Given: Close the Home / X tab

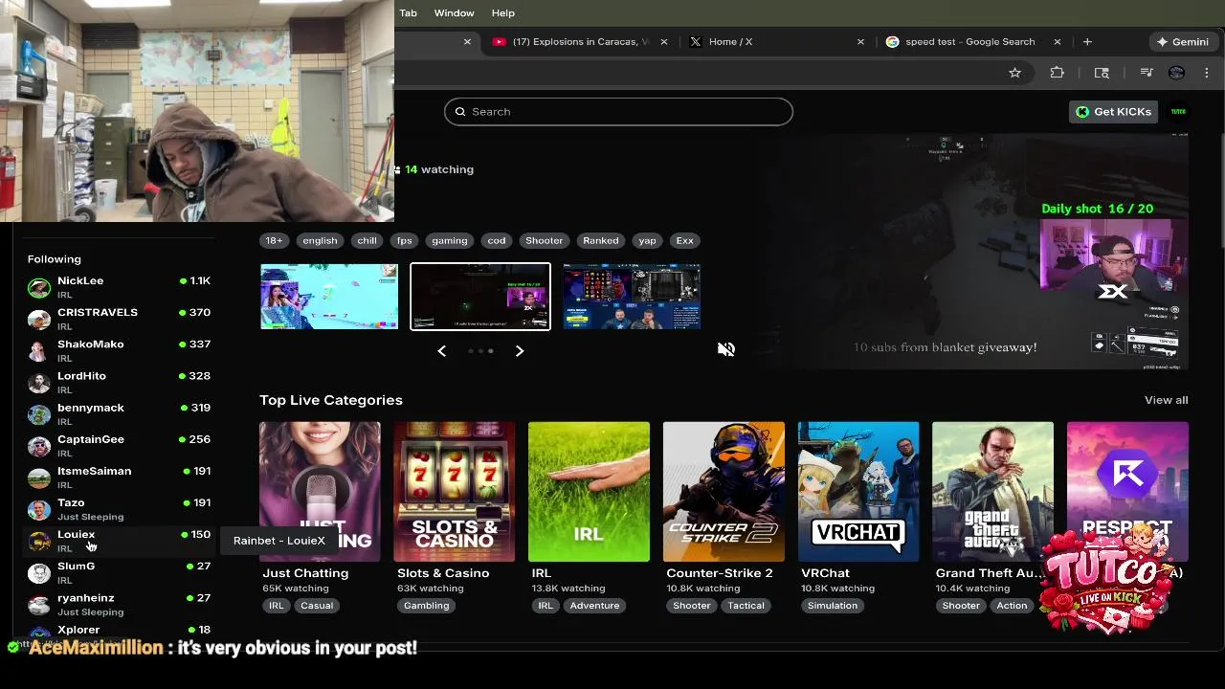Looking at the screenshot, I should (x=860, y=42).
